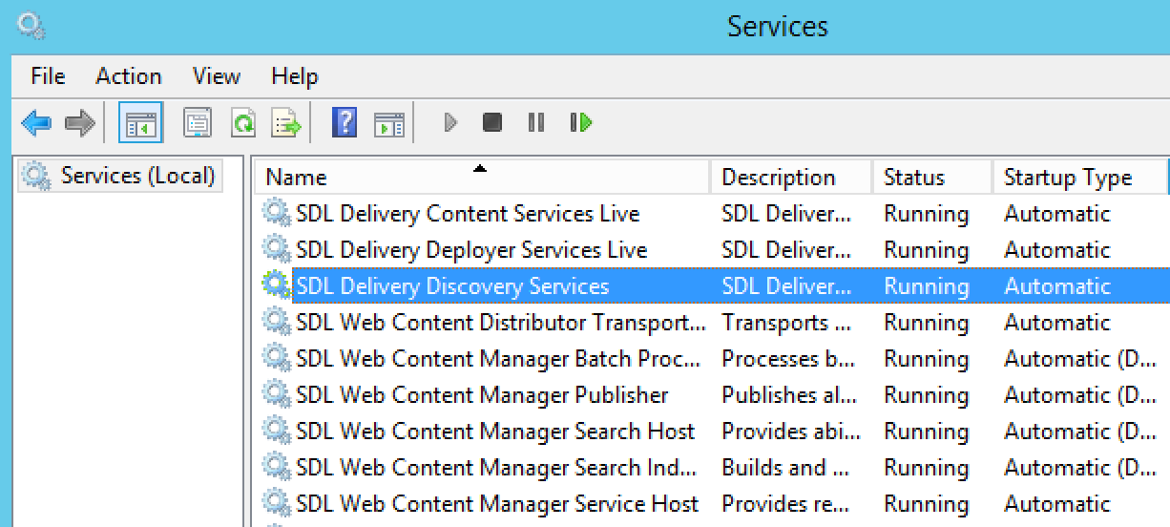Click the Forward arrow toolbar icon

(x=80, y=123)
